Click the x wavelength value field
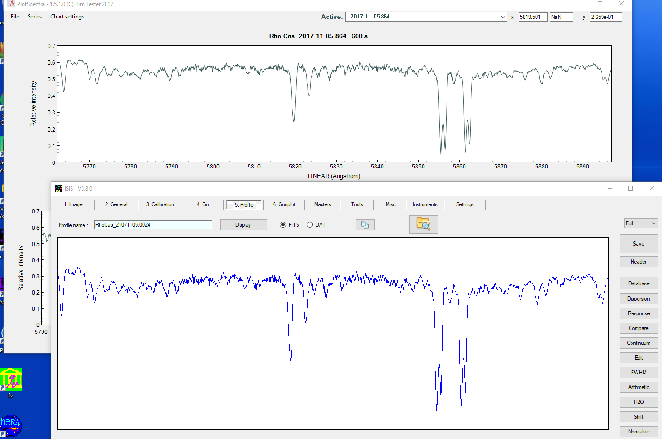This screenshot has width=662, height=439. [x=532, y=17]
